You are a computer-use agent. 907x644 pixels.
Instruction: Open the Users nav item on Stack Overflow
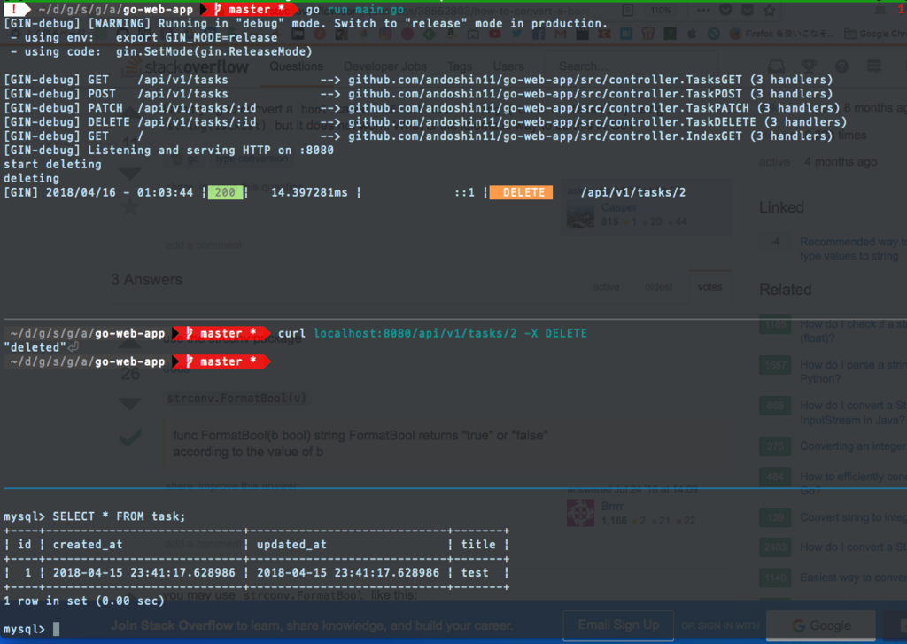[508, 66]
